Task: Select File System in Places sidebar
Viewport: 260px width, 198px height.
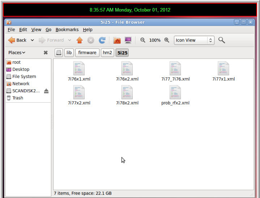Action: 28,77
